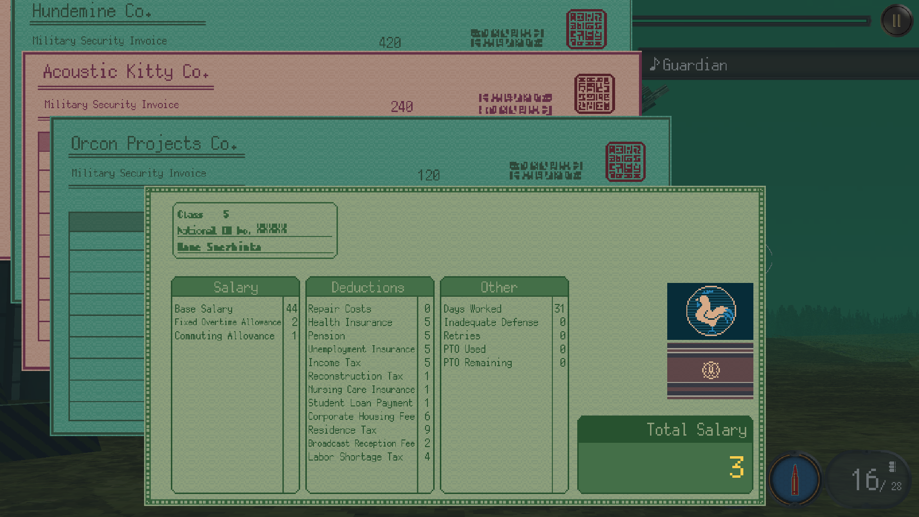Click the small magazine icon beside ammo count
919x517 pixels.
point(892,467)
